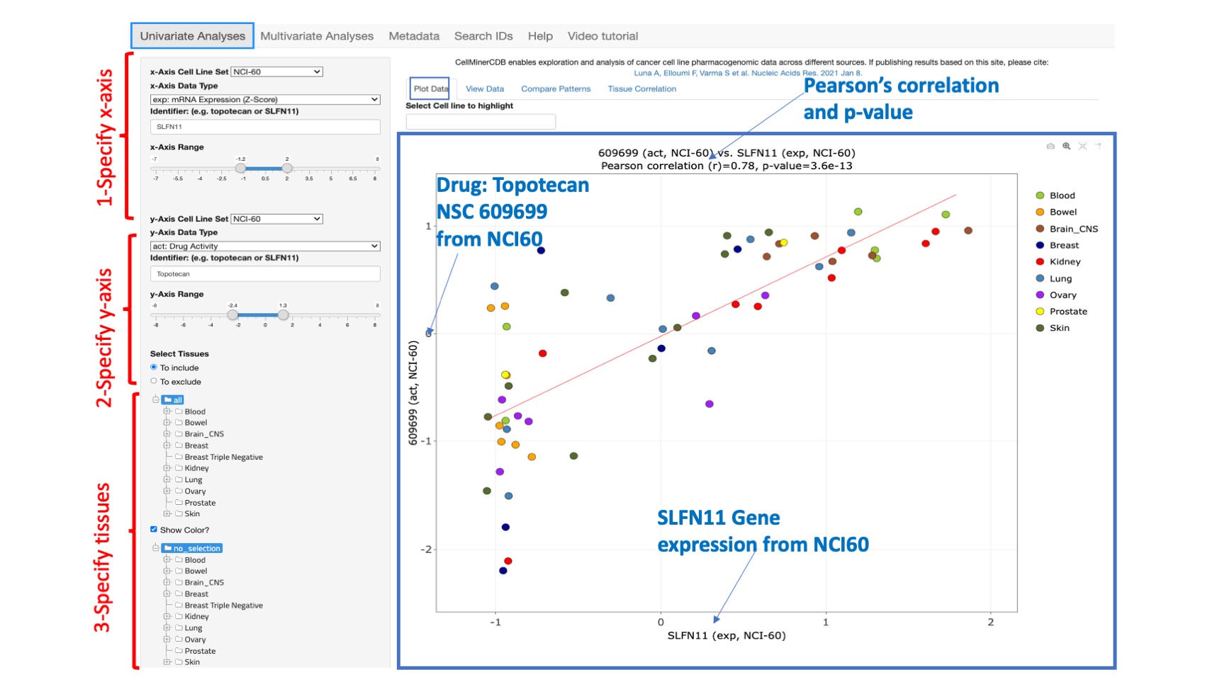The image size is (1205, 677).
Task: Click the Prostate folder icon under no_selection
Action: pos(179,651)
